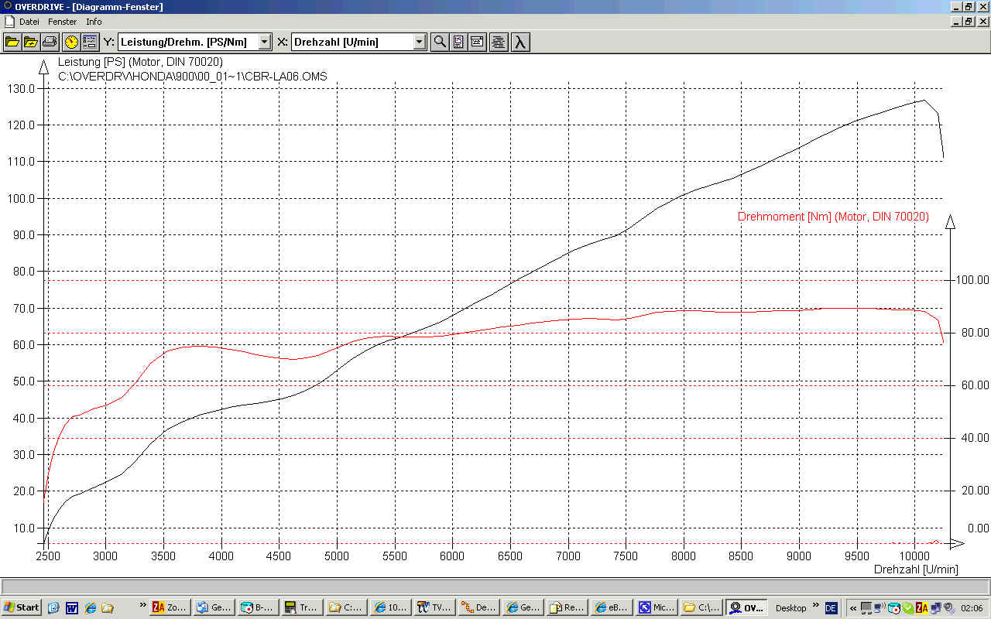Click the show desktop quick launch icon
Viewport: 991px width, 619px height.
point(54,607)
